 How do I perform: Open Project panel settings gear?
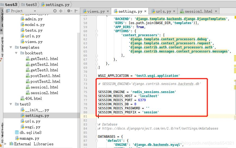[x=69, y=11]
